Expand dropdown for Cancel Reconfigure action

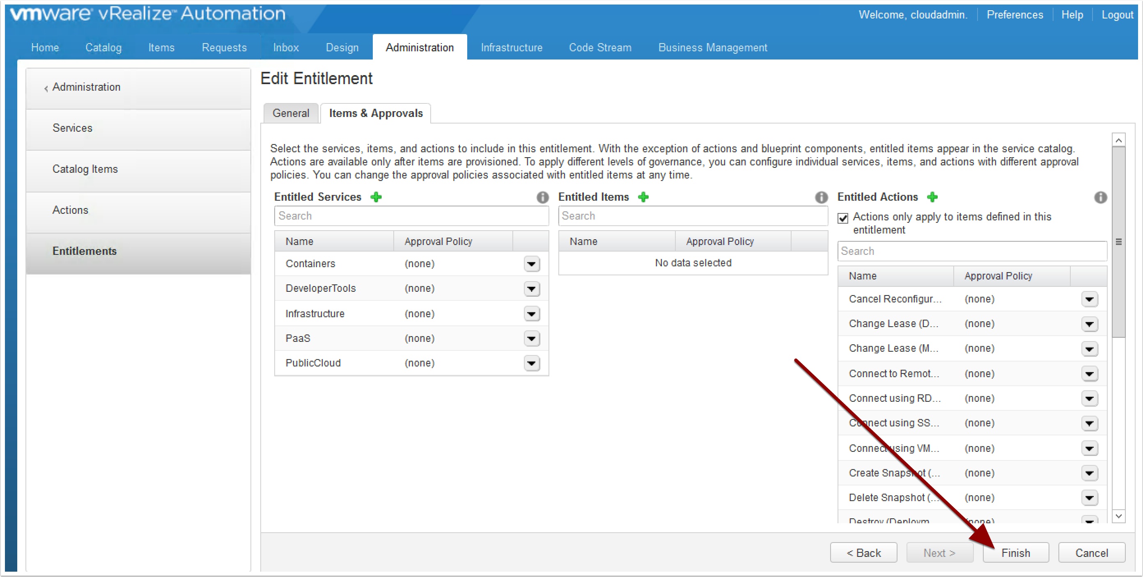[x=1089, y=299]
